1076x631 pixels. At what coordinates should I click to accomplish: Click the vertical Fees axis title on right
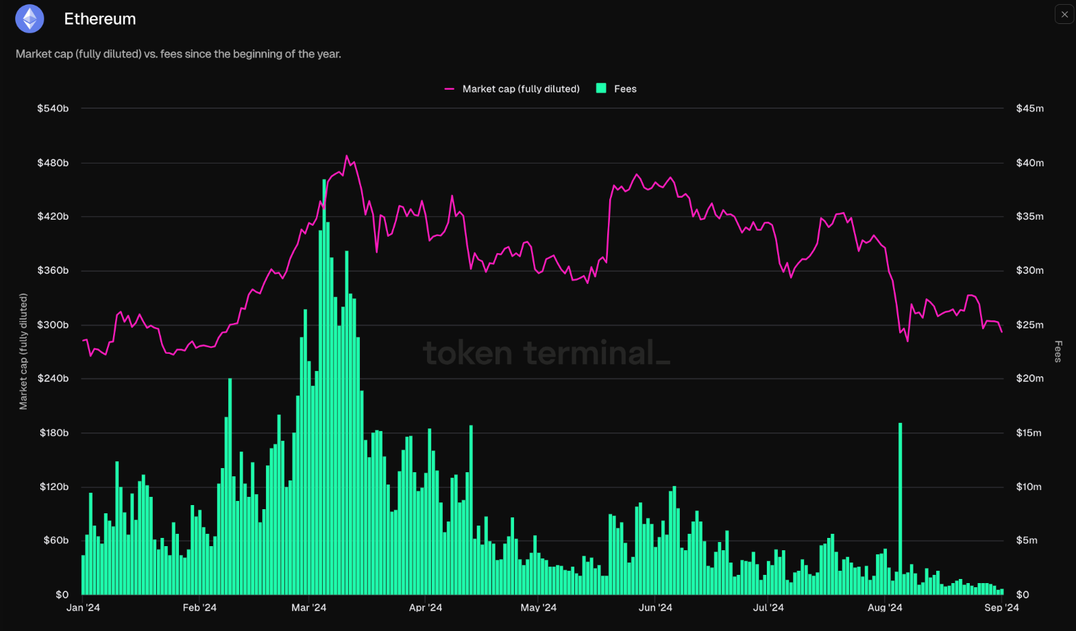coord(1058,352)
